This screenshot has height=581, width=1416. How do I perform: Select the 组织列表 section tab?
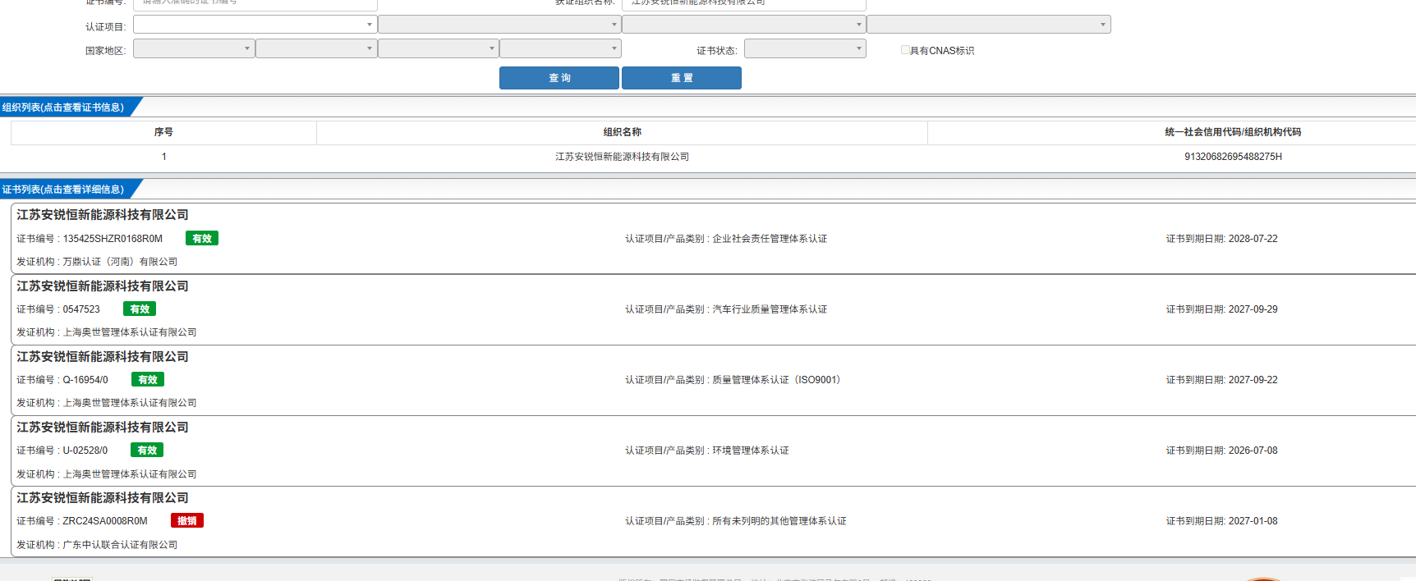point(66,108)
